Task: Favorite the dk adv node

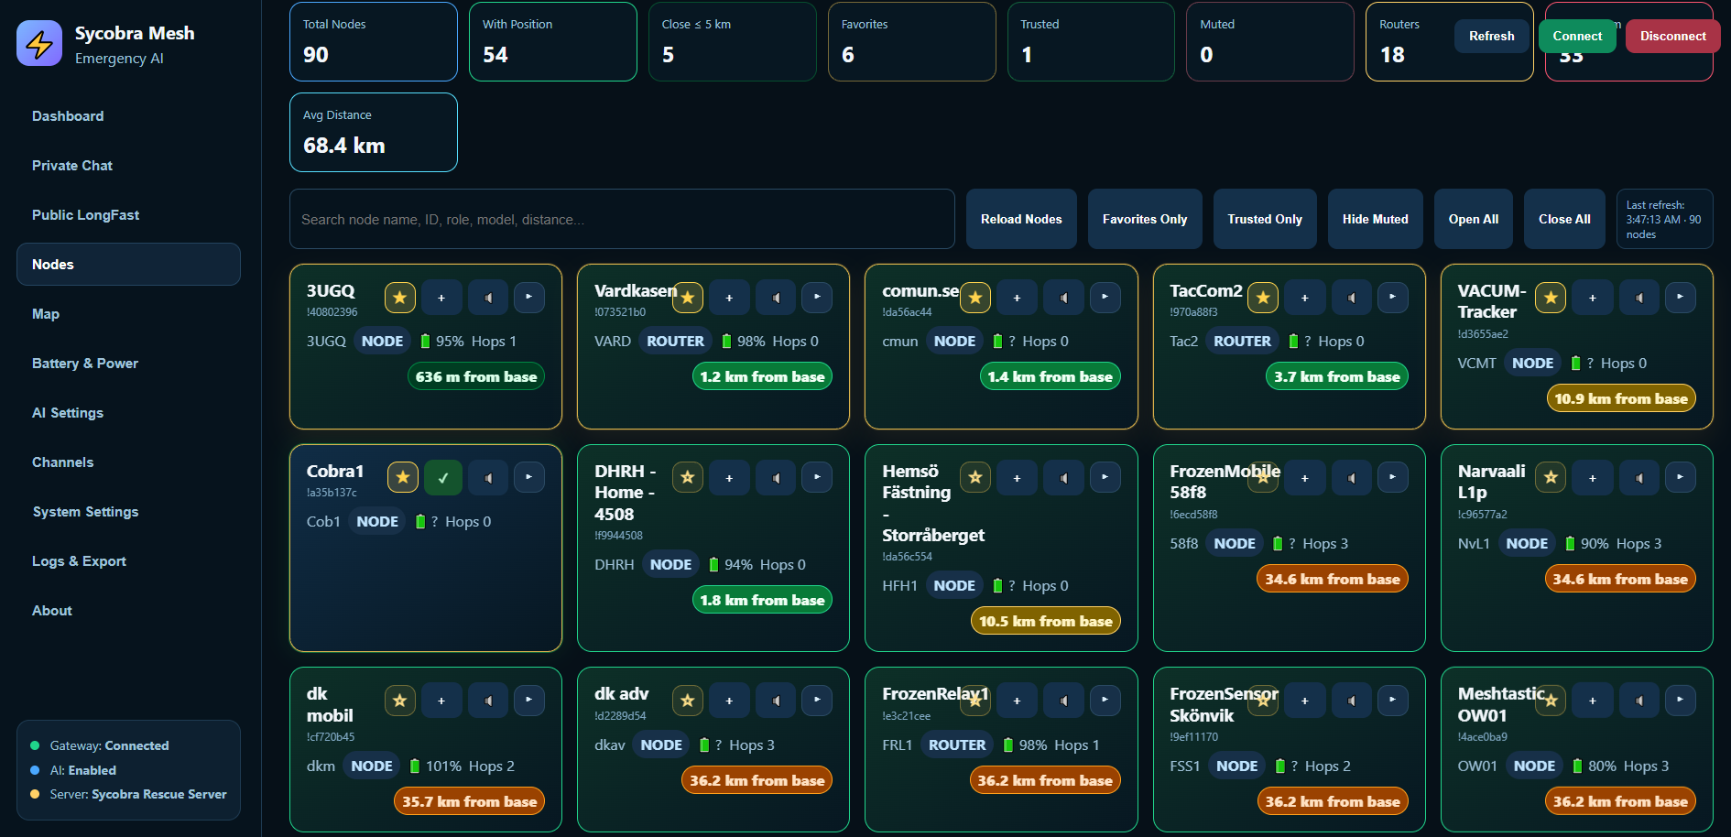Action: 688,701
